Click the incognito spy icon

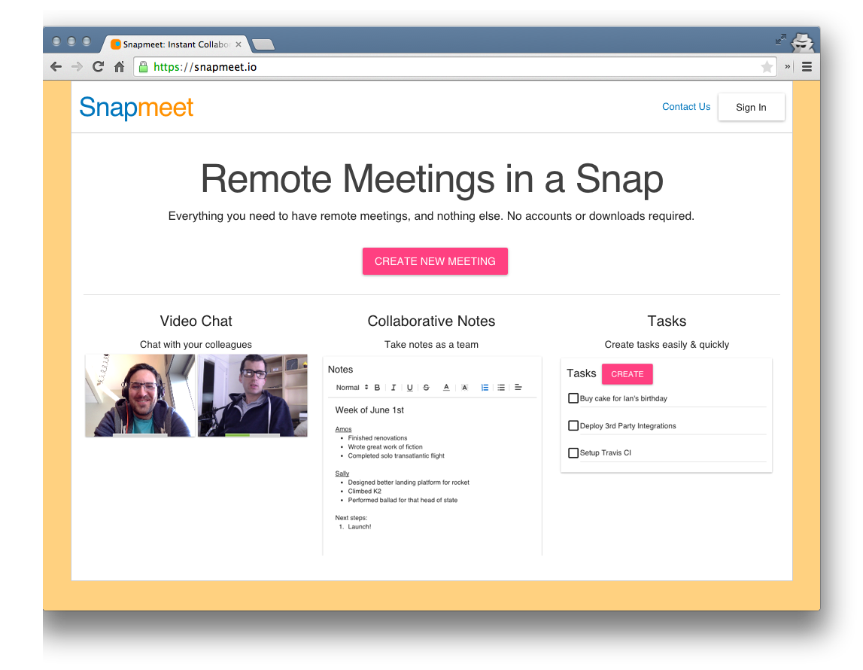(x=803, y=42)
